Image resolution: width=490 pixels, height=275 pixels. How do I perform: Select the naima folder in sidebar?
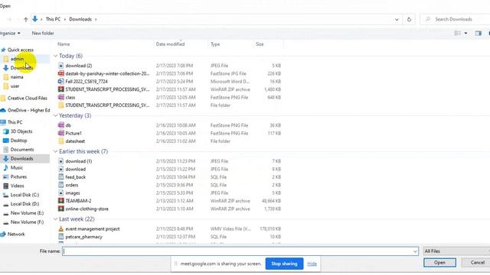17,76
